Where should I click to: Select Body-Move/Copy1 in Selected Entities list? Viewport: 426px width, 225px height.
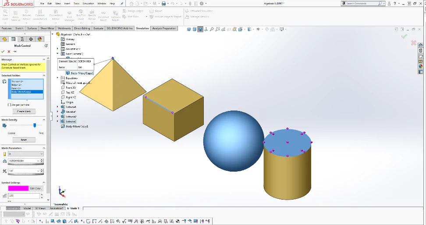27,92
